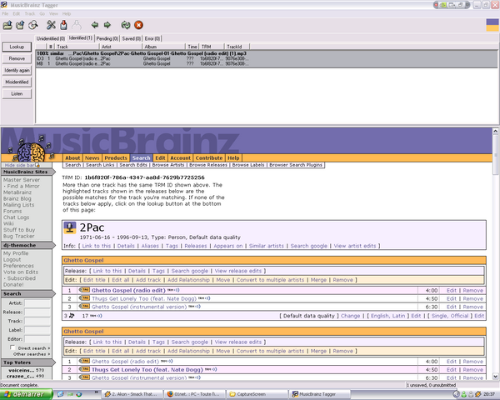Click the track-count icon in first release's footer
Screen dimensions: 500x400
coord(72,316)
